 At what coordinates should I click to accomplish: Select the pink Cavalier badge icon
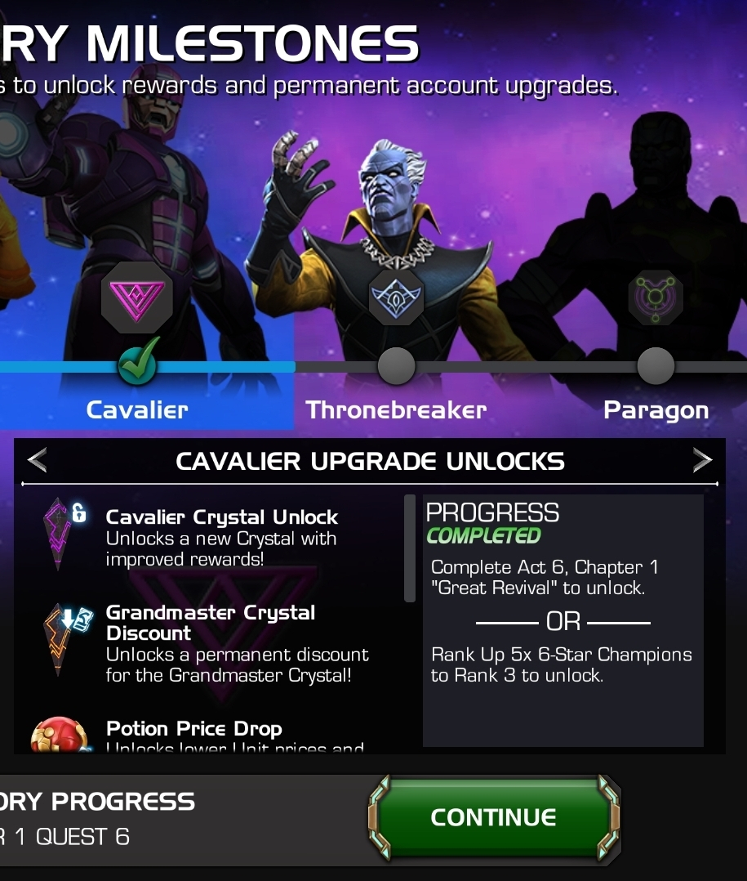[137, 298]
